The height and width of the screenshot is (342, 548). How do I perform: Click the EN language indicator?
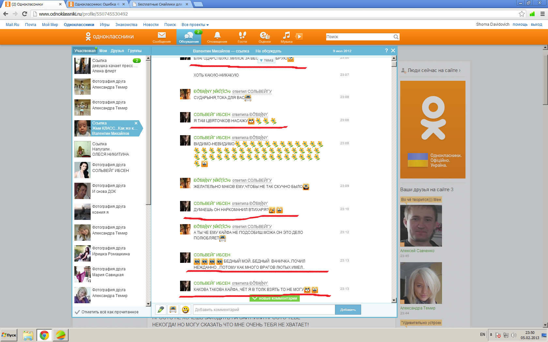pos(482,335)
